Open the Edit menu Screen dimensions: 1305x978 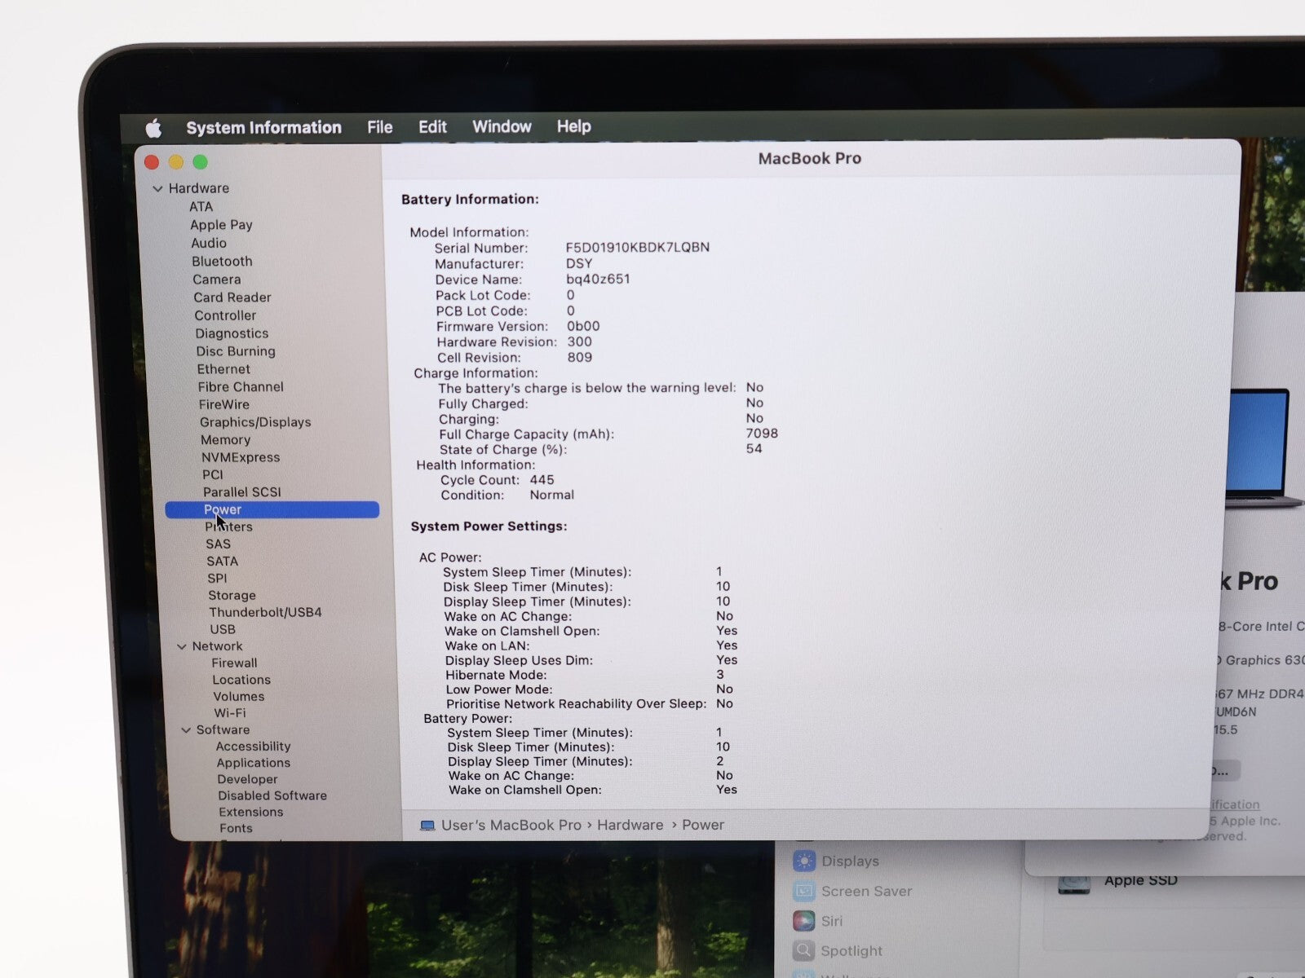pyautogui.click(x=432, y=126)
